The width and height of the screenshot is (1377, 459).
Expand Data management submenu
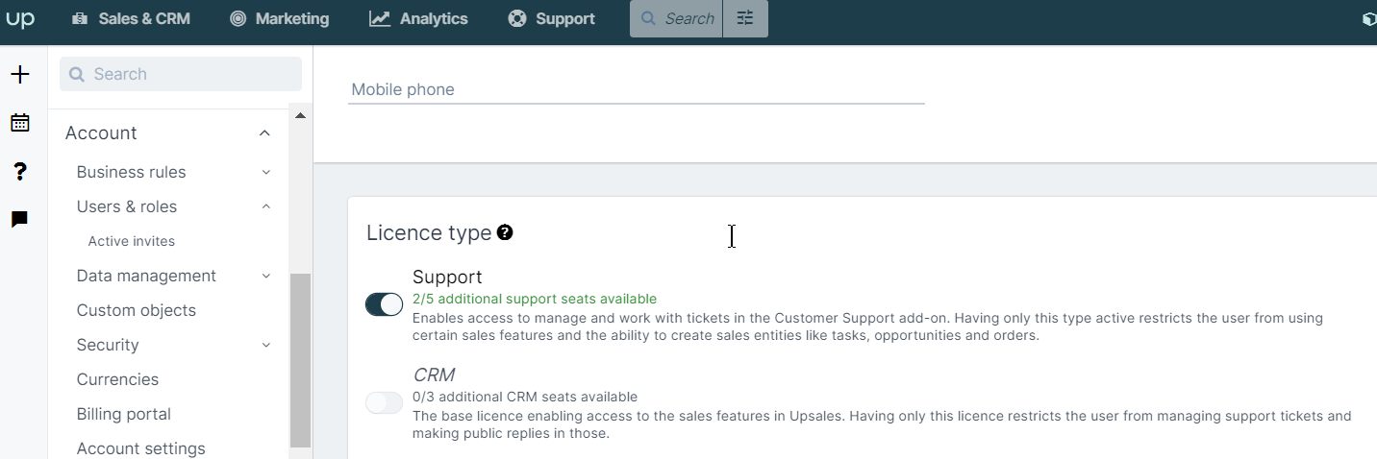[266, 277]
